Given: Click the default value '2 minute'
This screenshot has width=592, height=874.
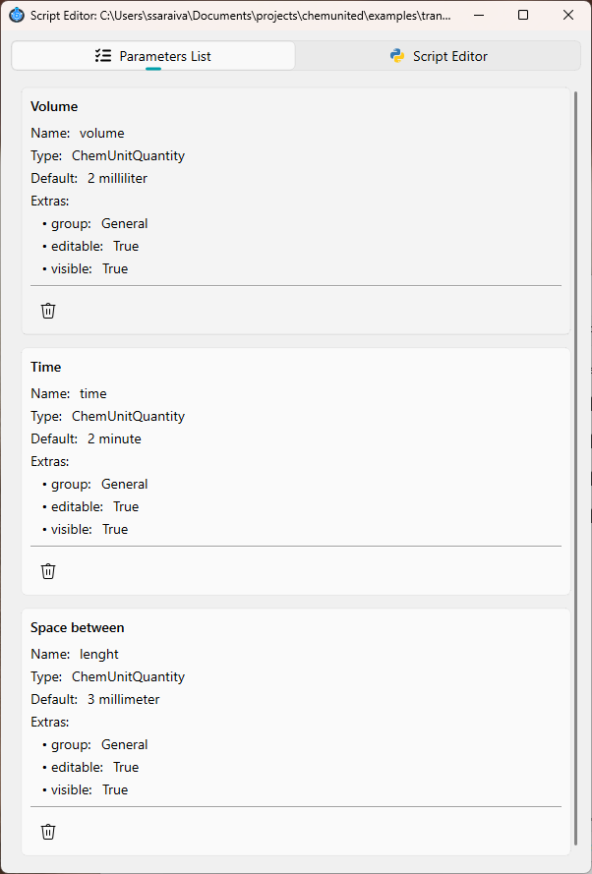Looking at the screenshot, I should [114, 438].
